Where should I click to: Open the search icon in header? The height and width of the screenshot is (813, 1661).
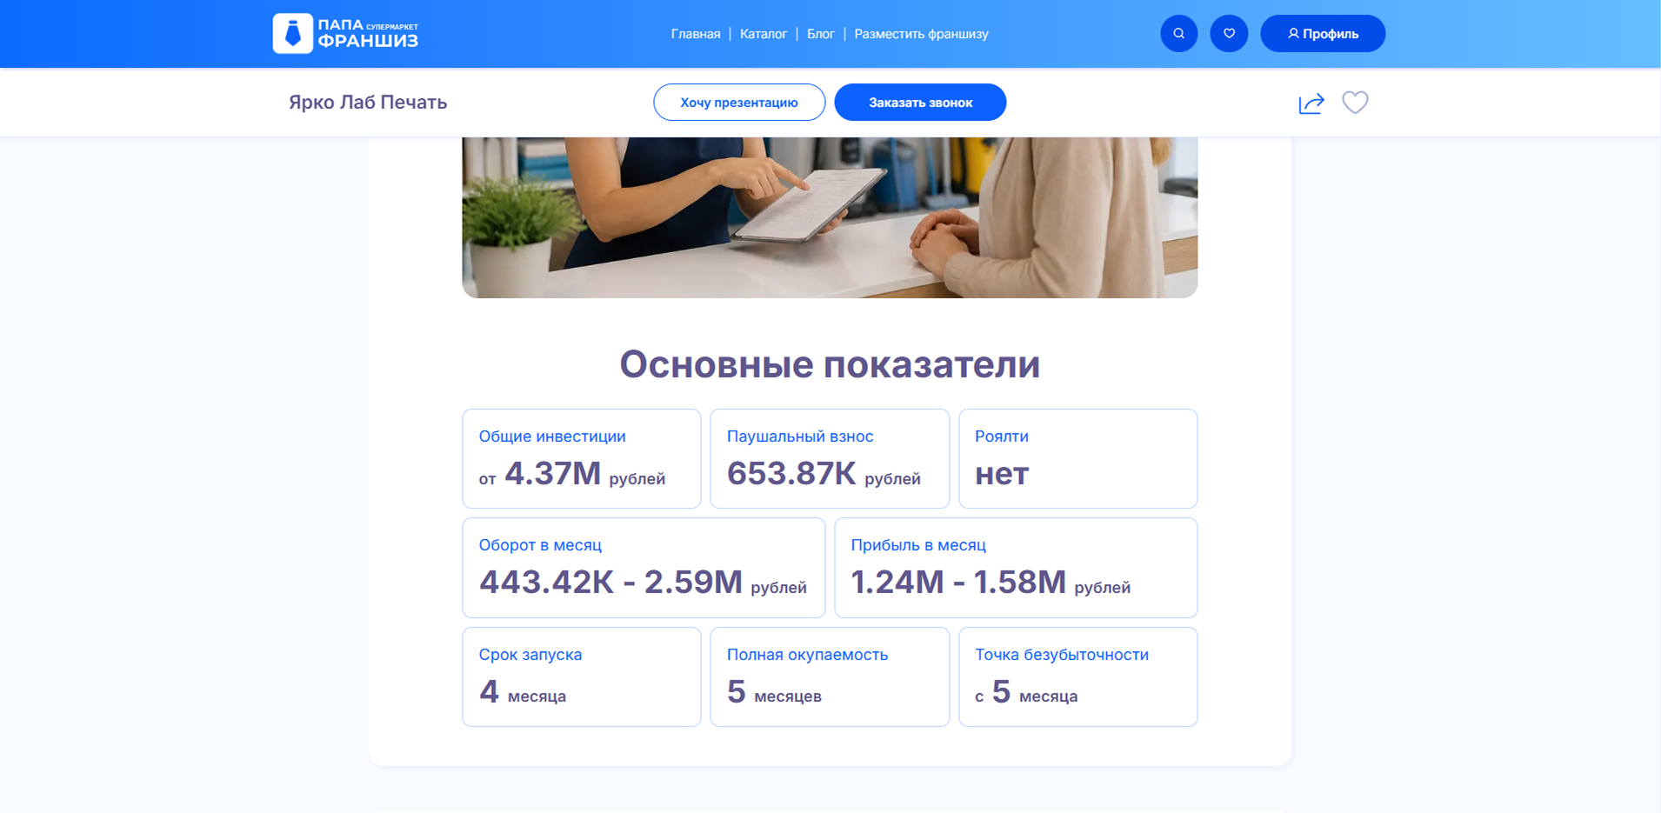pos(1178,34)
